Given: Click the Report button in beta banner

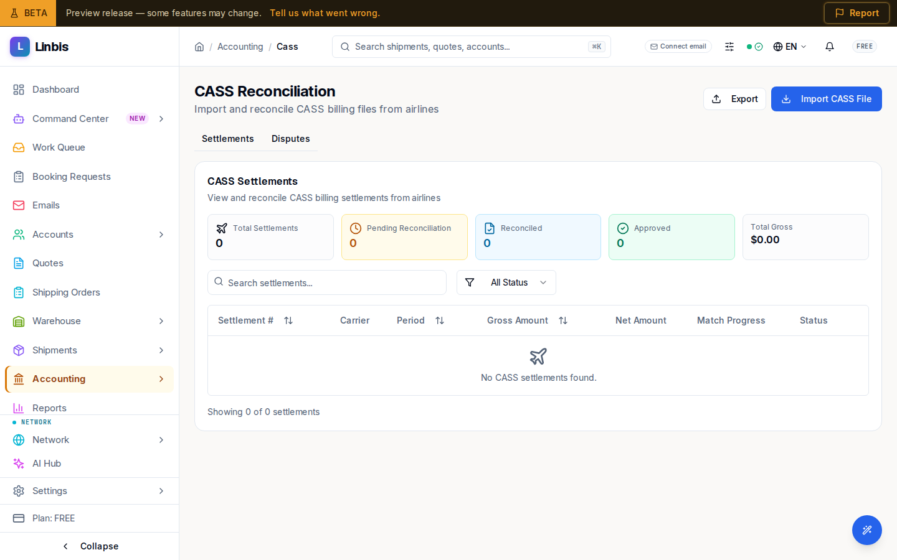Looking at the screenshot, I should coord(857,13).
